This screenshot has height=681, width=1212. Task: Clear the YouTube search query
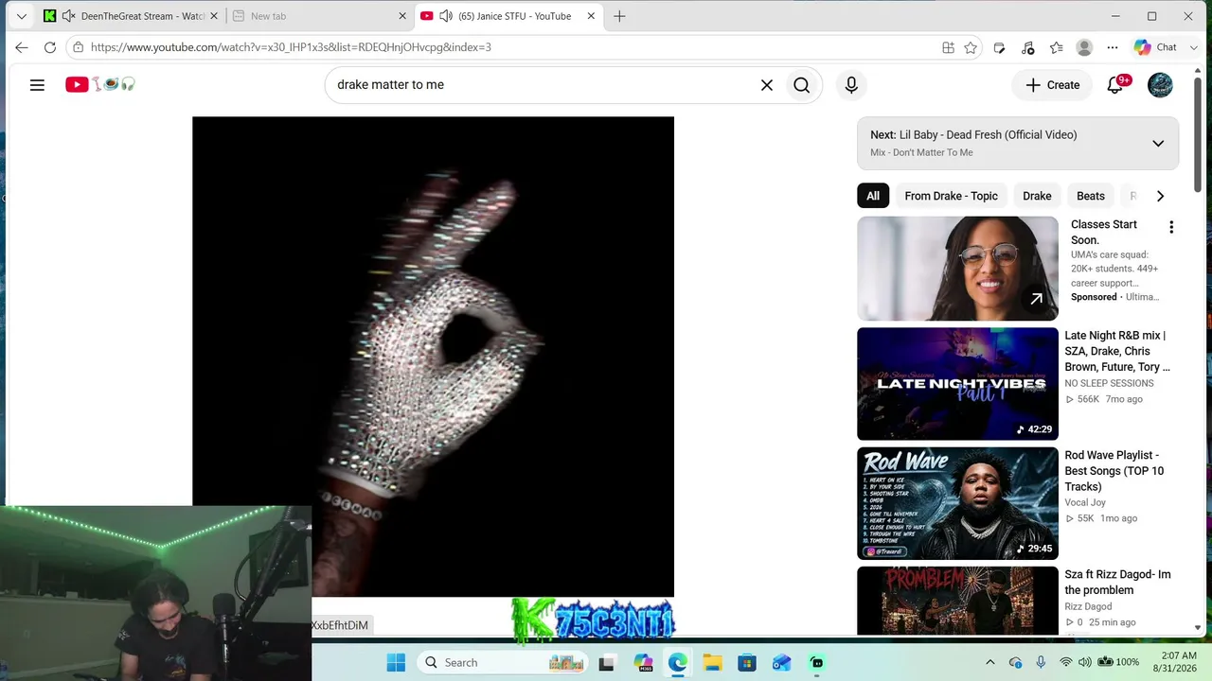767,85
